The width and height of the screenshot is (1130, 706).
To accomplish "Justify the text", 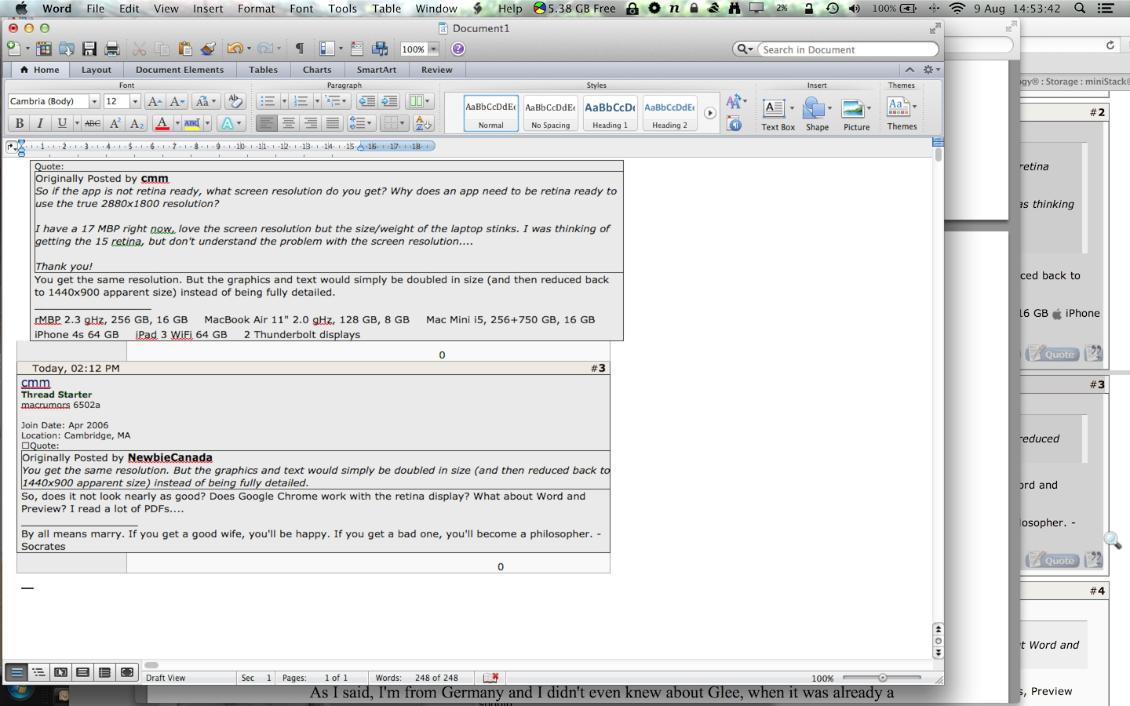I will point(333,123).
